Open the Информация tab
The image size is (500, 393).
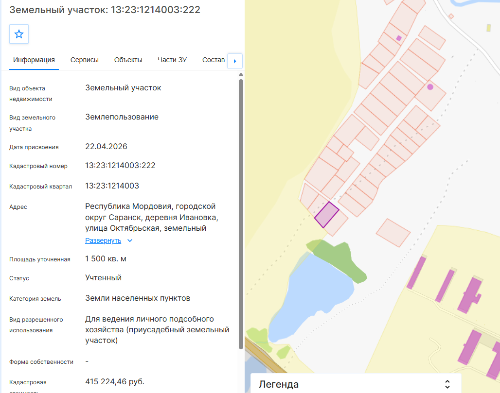point(34,60)
